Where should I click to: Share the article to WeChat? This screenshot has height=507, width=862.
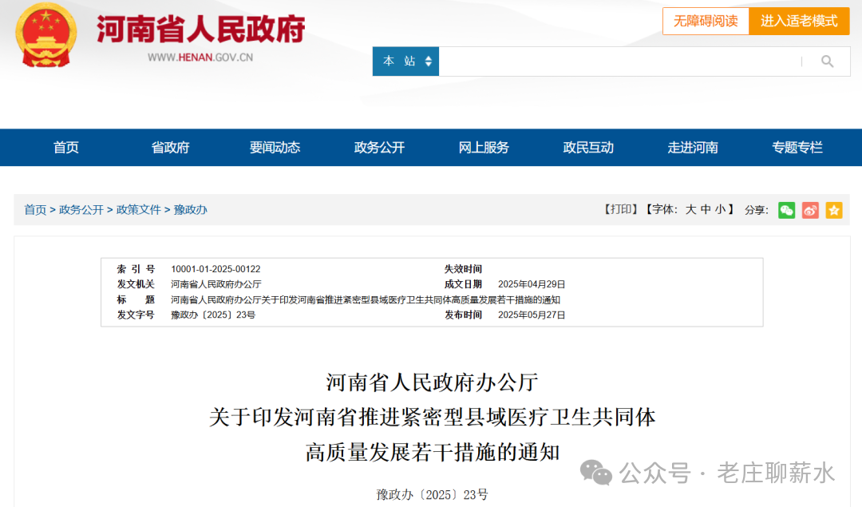pos(786,210)
